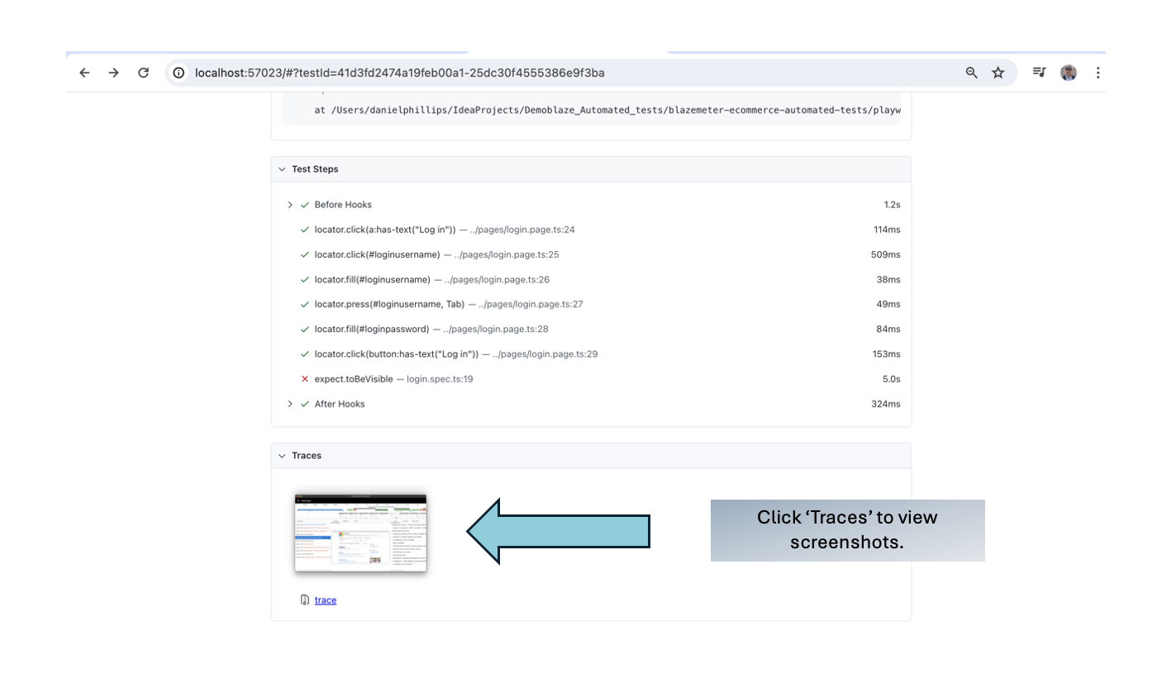Screen dimensions: 1162x692
Task: Click the site info icon in the address bar
Action: [179, 73]
